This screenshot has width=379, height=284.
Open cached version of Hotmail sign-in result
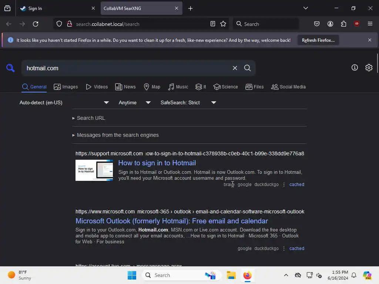click(x=296, y=185)
